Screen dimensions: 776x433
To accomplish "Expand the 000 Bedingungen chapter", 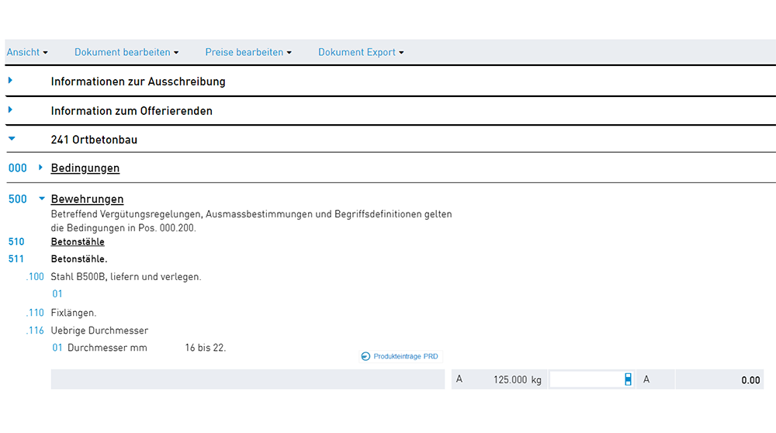I will pyautogui.click(x=40, y=168).
